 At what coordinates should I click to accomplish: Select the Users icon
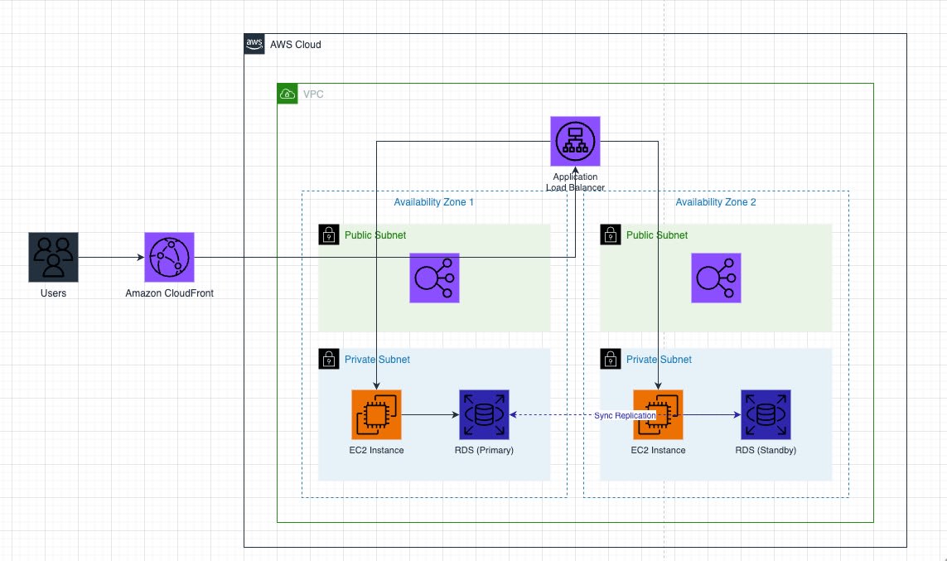[53, 257]
